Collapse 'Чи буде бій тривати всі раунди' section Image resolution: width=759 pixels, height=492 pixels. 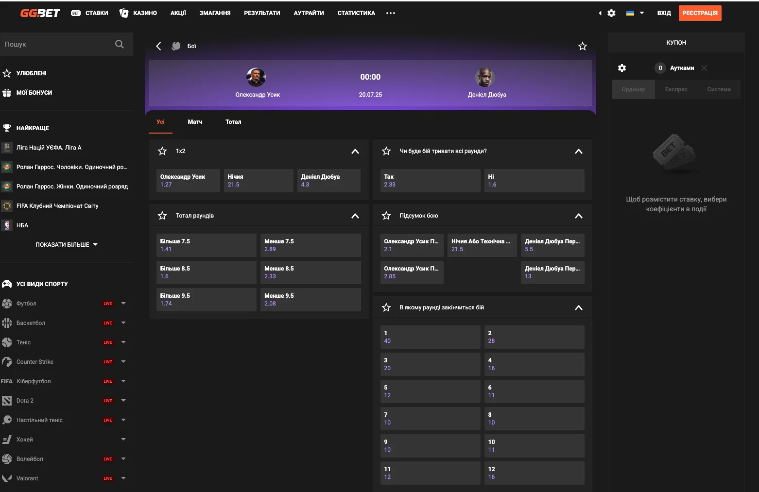coord(579,151)
